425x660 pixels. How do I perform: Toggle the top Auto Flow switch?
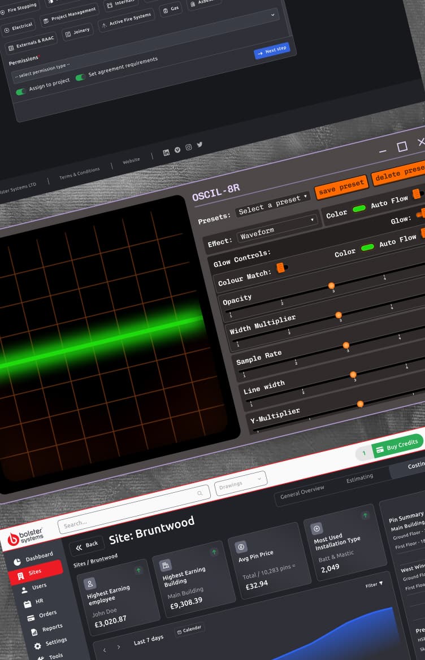[418, 194]
